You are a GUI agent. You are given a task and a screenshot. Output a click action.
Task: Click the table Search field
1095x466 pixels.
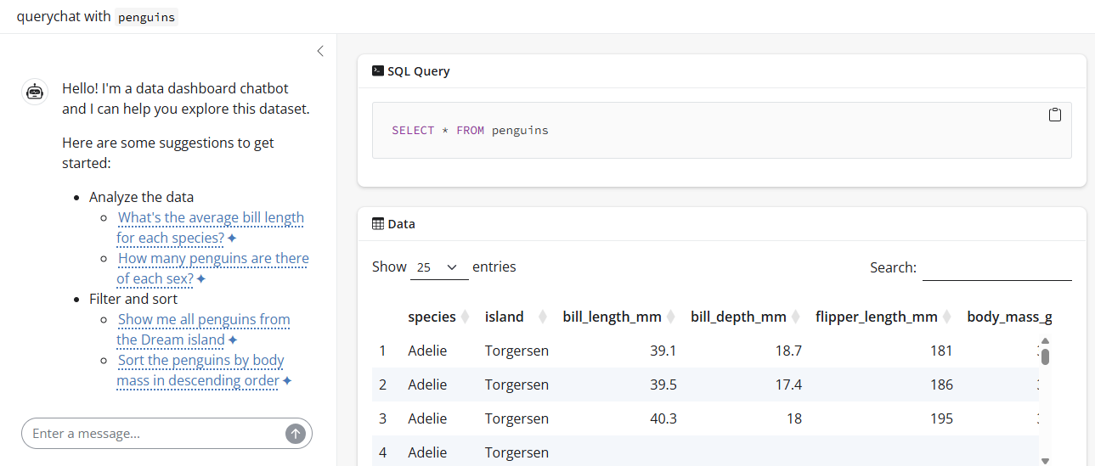996,267
